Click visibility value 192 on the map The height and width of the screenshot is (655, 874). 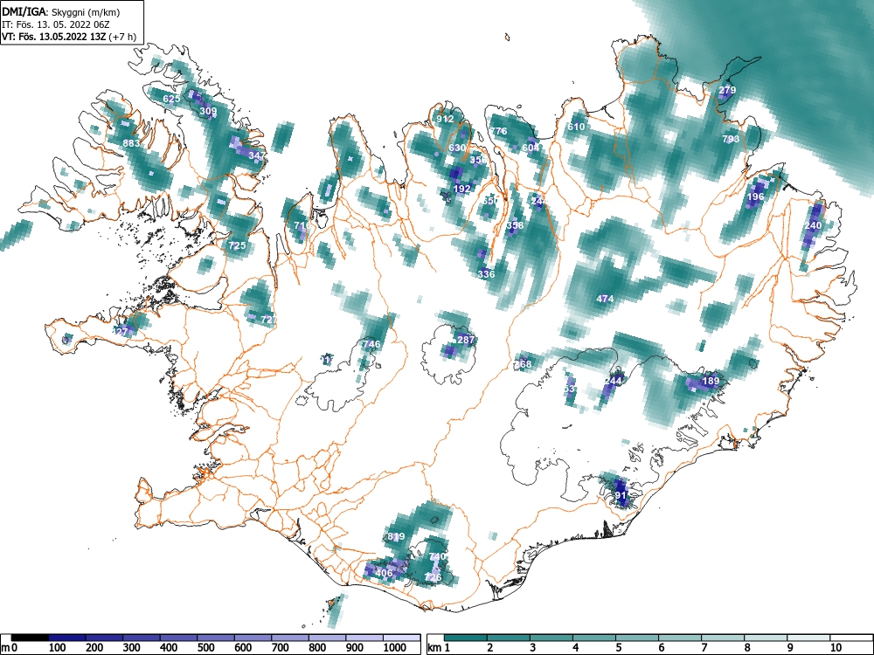click(x=462, y=189)
